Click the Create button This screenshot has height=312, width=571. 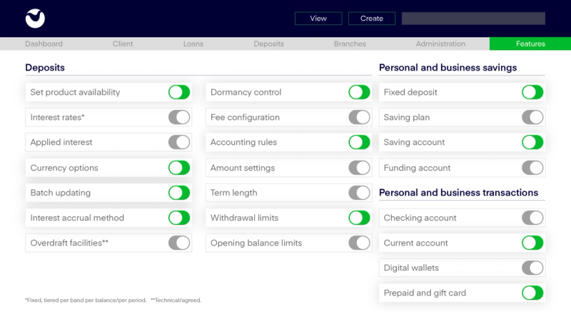pos(371,19)
